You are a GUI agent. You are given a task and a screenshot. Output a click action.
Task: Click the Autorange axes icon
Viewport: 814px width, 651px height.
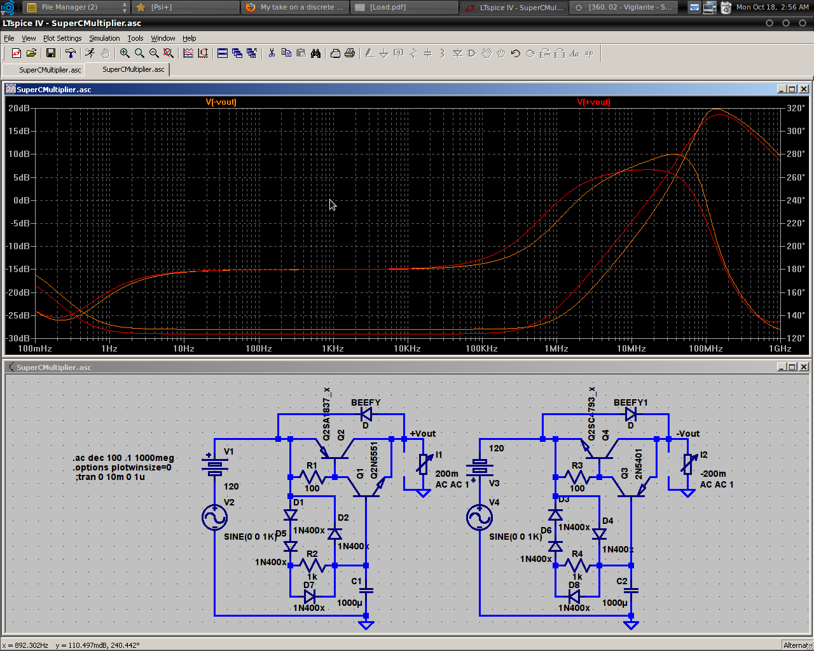[x=203, y=53]
